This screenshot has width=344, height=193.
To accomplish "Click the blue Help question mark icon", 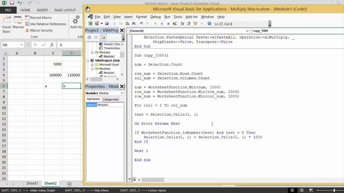I will (x=209, y=24).
